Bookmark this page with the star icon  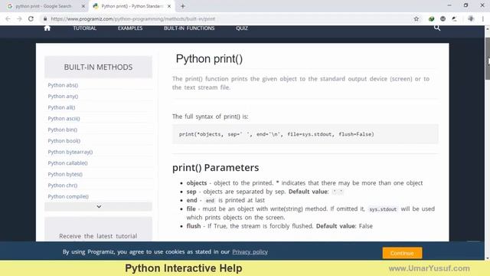(416, 18)
